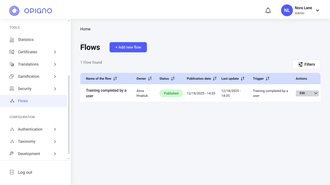The image size is (330, 185).
Task: Expand the Authentication submenu chevron
Action: [x=55, y=129]
